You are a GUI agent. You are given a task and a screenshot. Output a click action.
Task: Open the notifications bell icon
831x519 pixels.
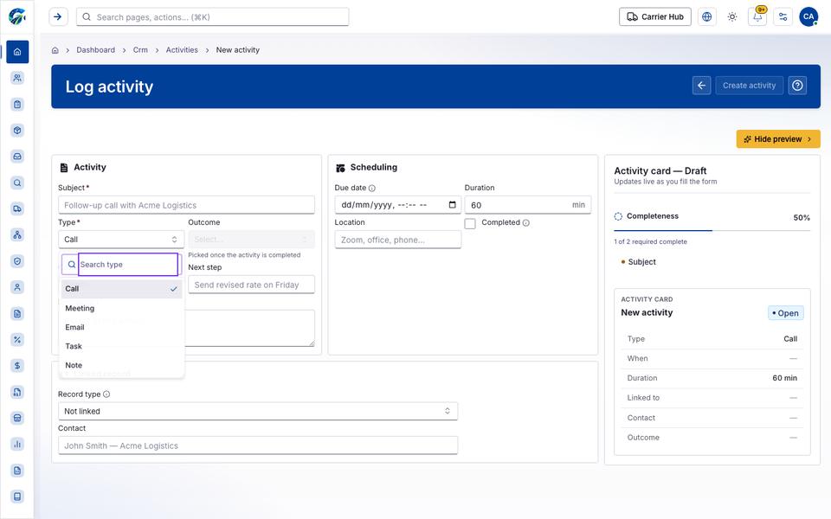click(757, 17)
